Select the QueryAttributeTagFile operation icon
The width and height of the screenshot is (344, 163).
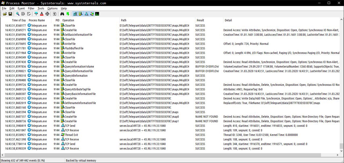point(63,89)
